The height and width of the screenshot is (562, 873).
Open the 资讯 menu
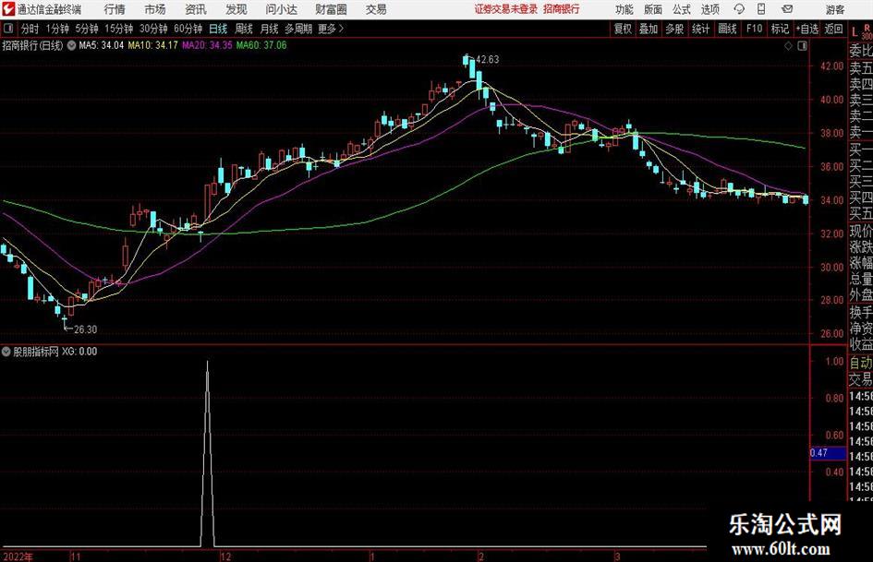pyautogui.click(x=196, y=9)
